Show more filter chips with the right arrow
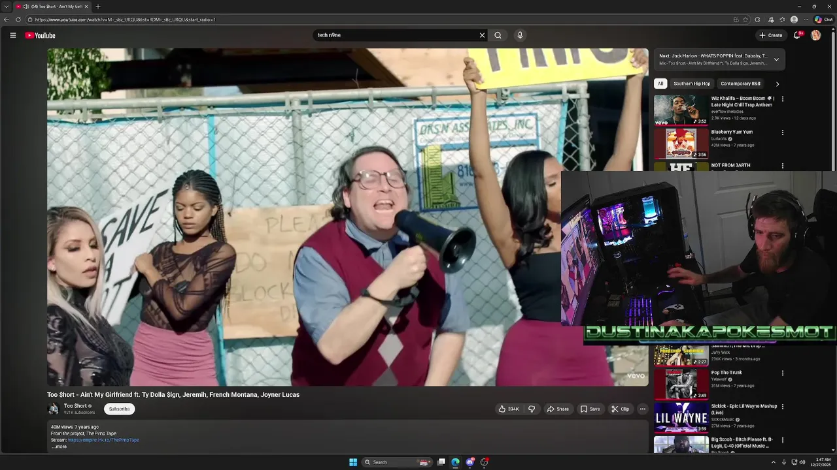The height and width of the screenshot is (470, 837). pos(777,84)
